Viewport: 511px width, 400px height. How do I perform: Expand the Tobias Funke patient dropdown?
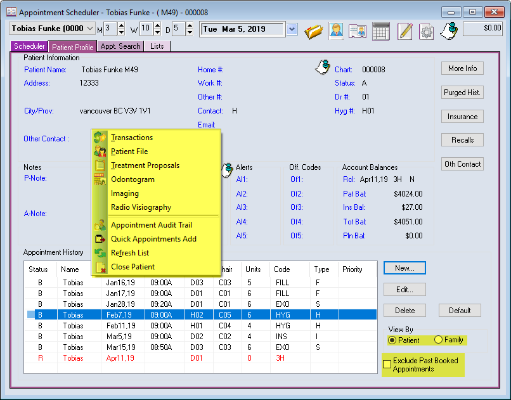(89, 29)
